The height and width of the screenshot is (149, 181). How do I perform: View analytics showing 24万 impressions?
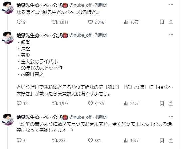(x=131, y=103)
